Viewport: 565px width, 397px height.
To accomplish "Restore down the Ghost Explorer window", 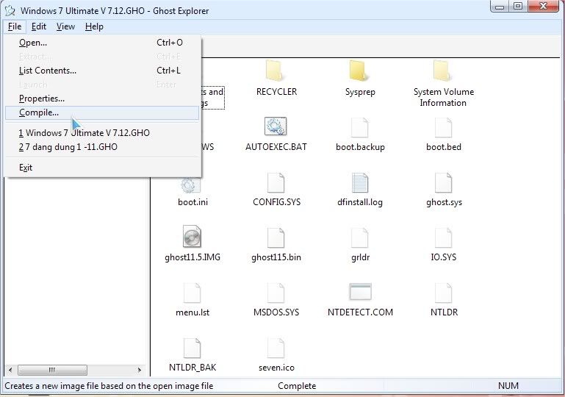I will pos(518,6).
